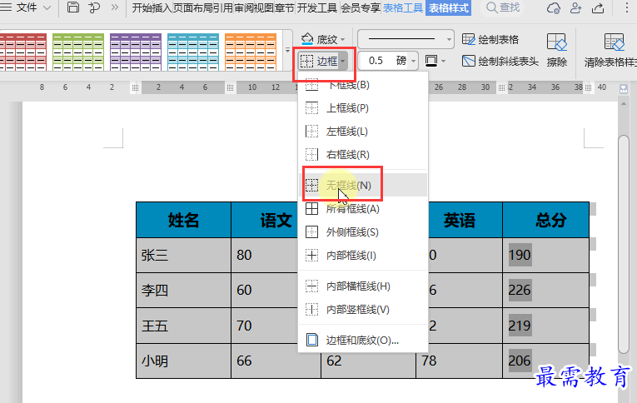The height and width of the screenshot is (403, 637).
Task: Click 清除表格样式 button
Action: [x=610, y=50]
